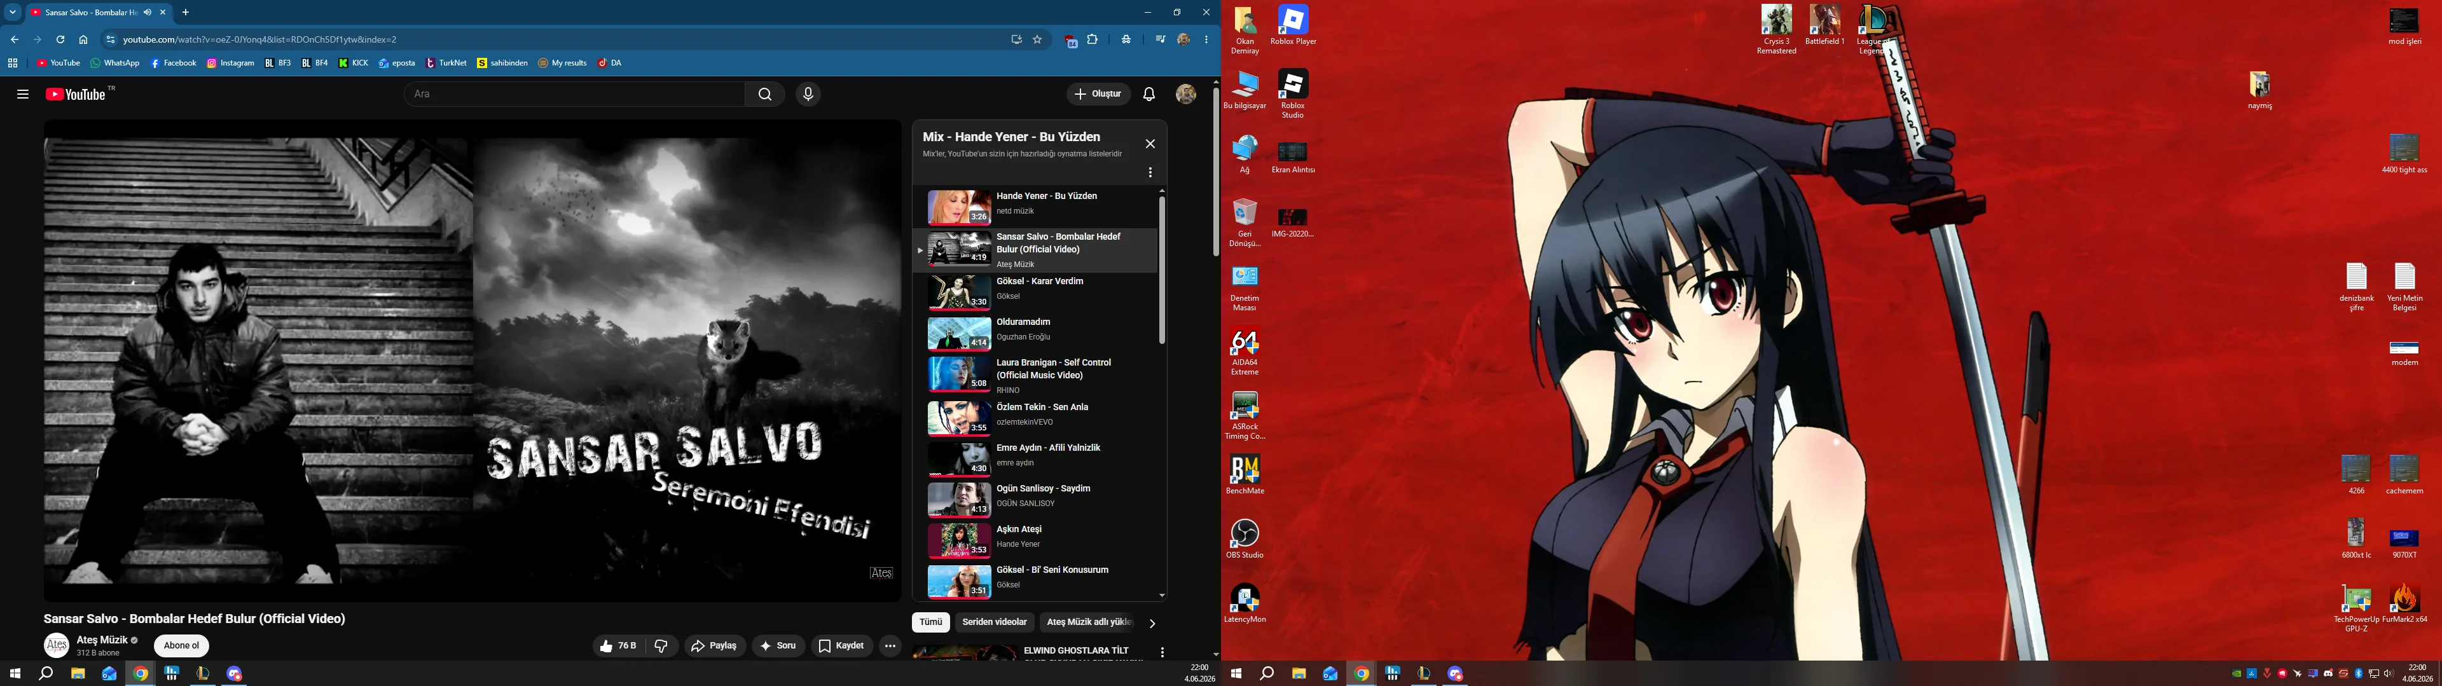Click Chrome's home button
This screenshot has height=686, width=2442.
coord(83,40)
